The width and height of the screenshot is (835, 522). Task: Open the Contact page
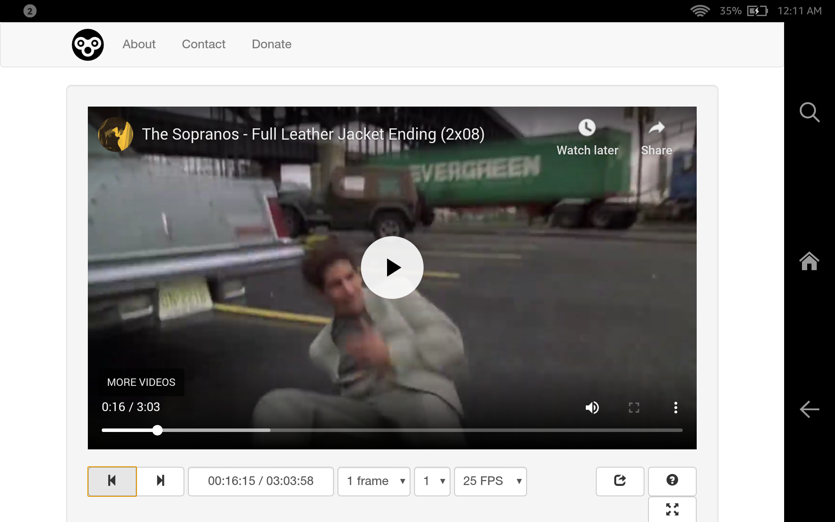(204, 44)
